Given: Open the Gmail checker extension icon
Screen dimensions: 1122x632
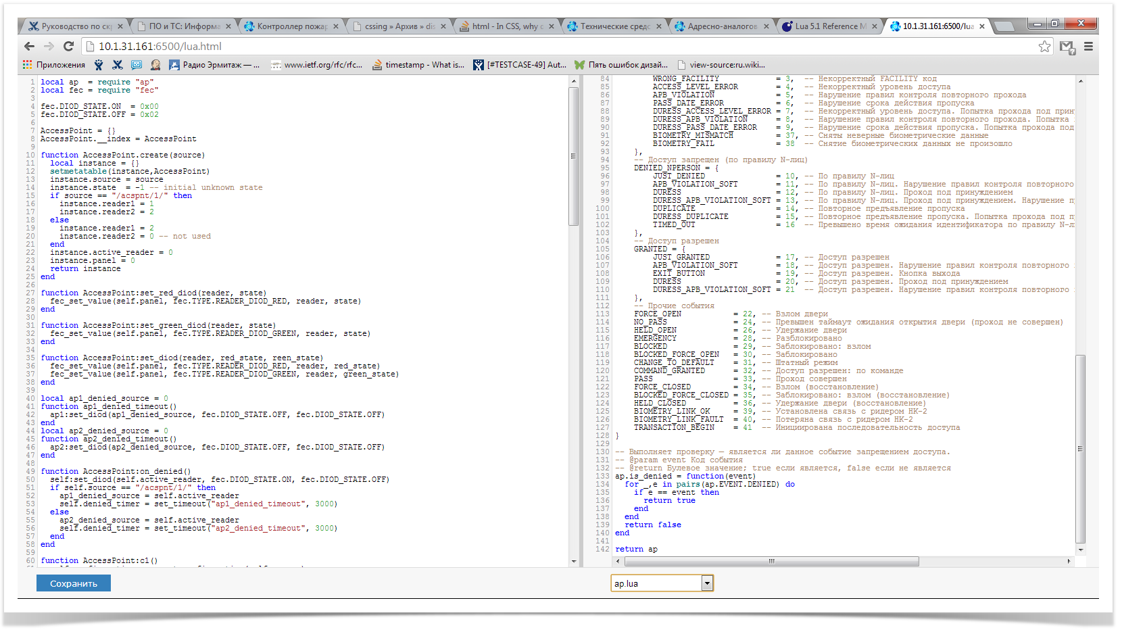Looking at the screenshot, I should pos(1067,47).
